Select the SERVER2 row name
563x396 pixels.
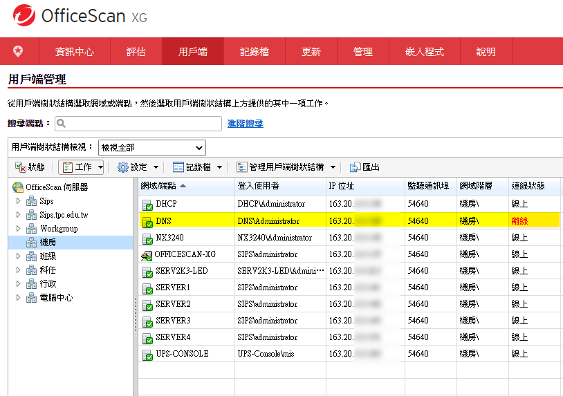(173, 304)
